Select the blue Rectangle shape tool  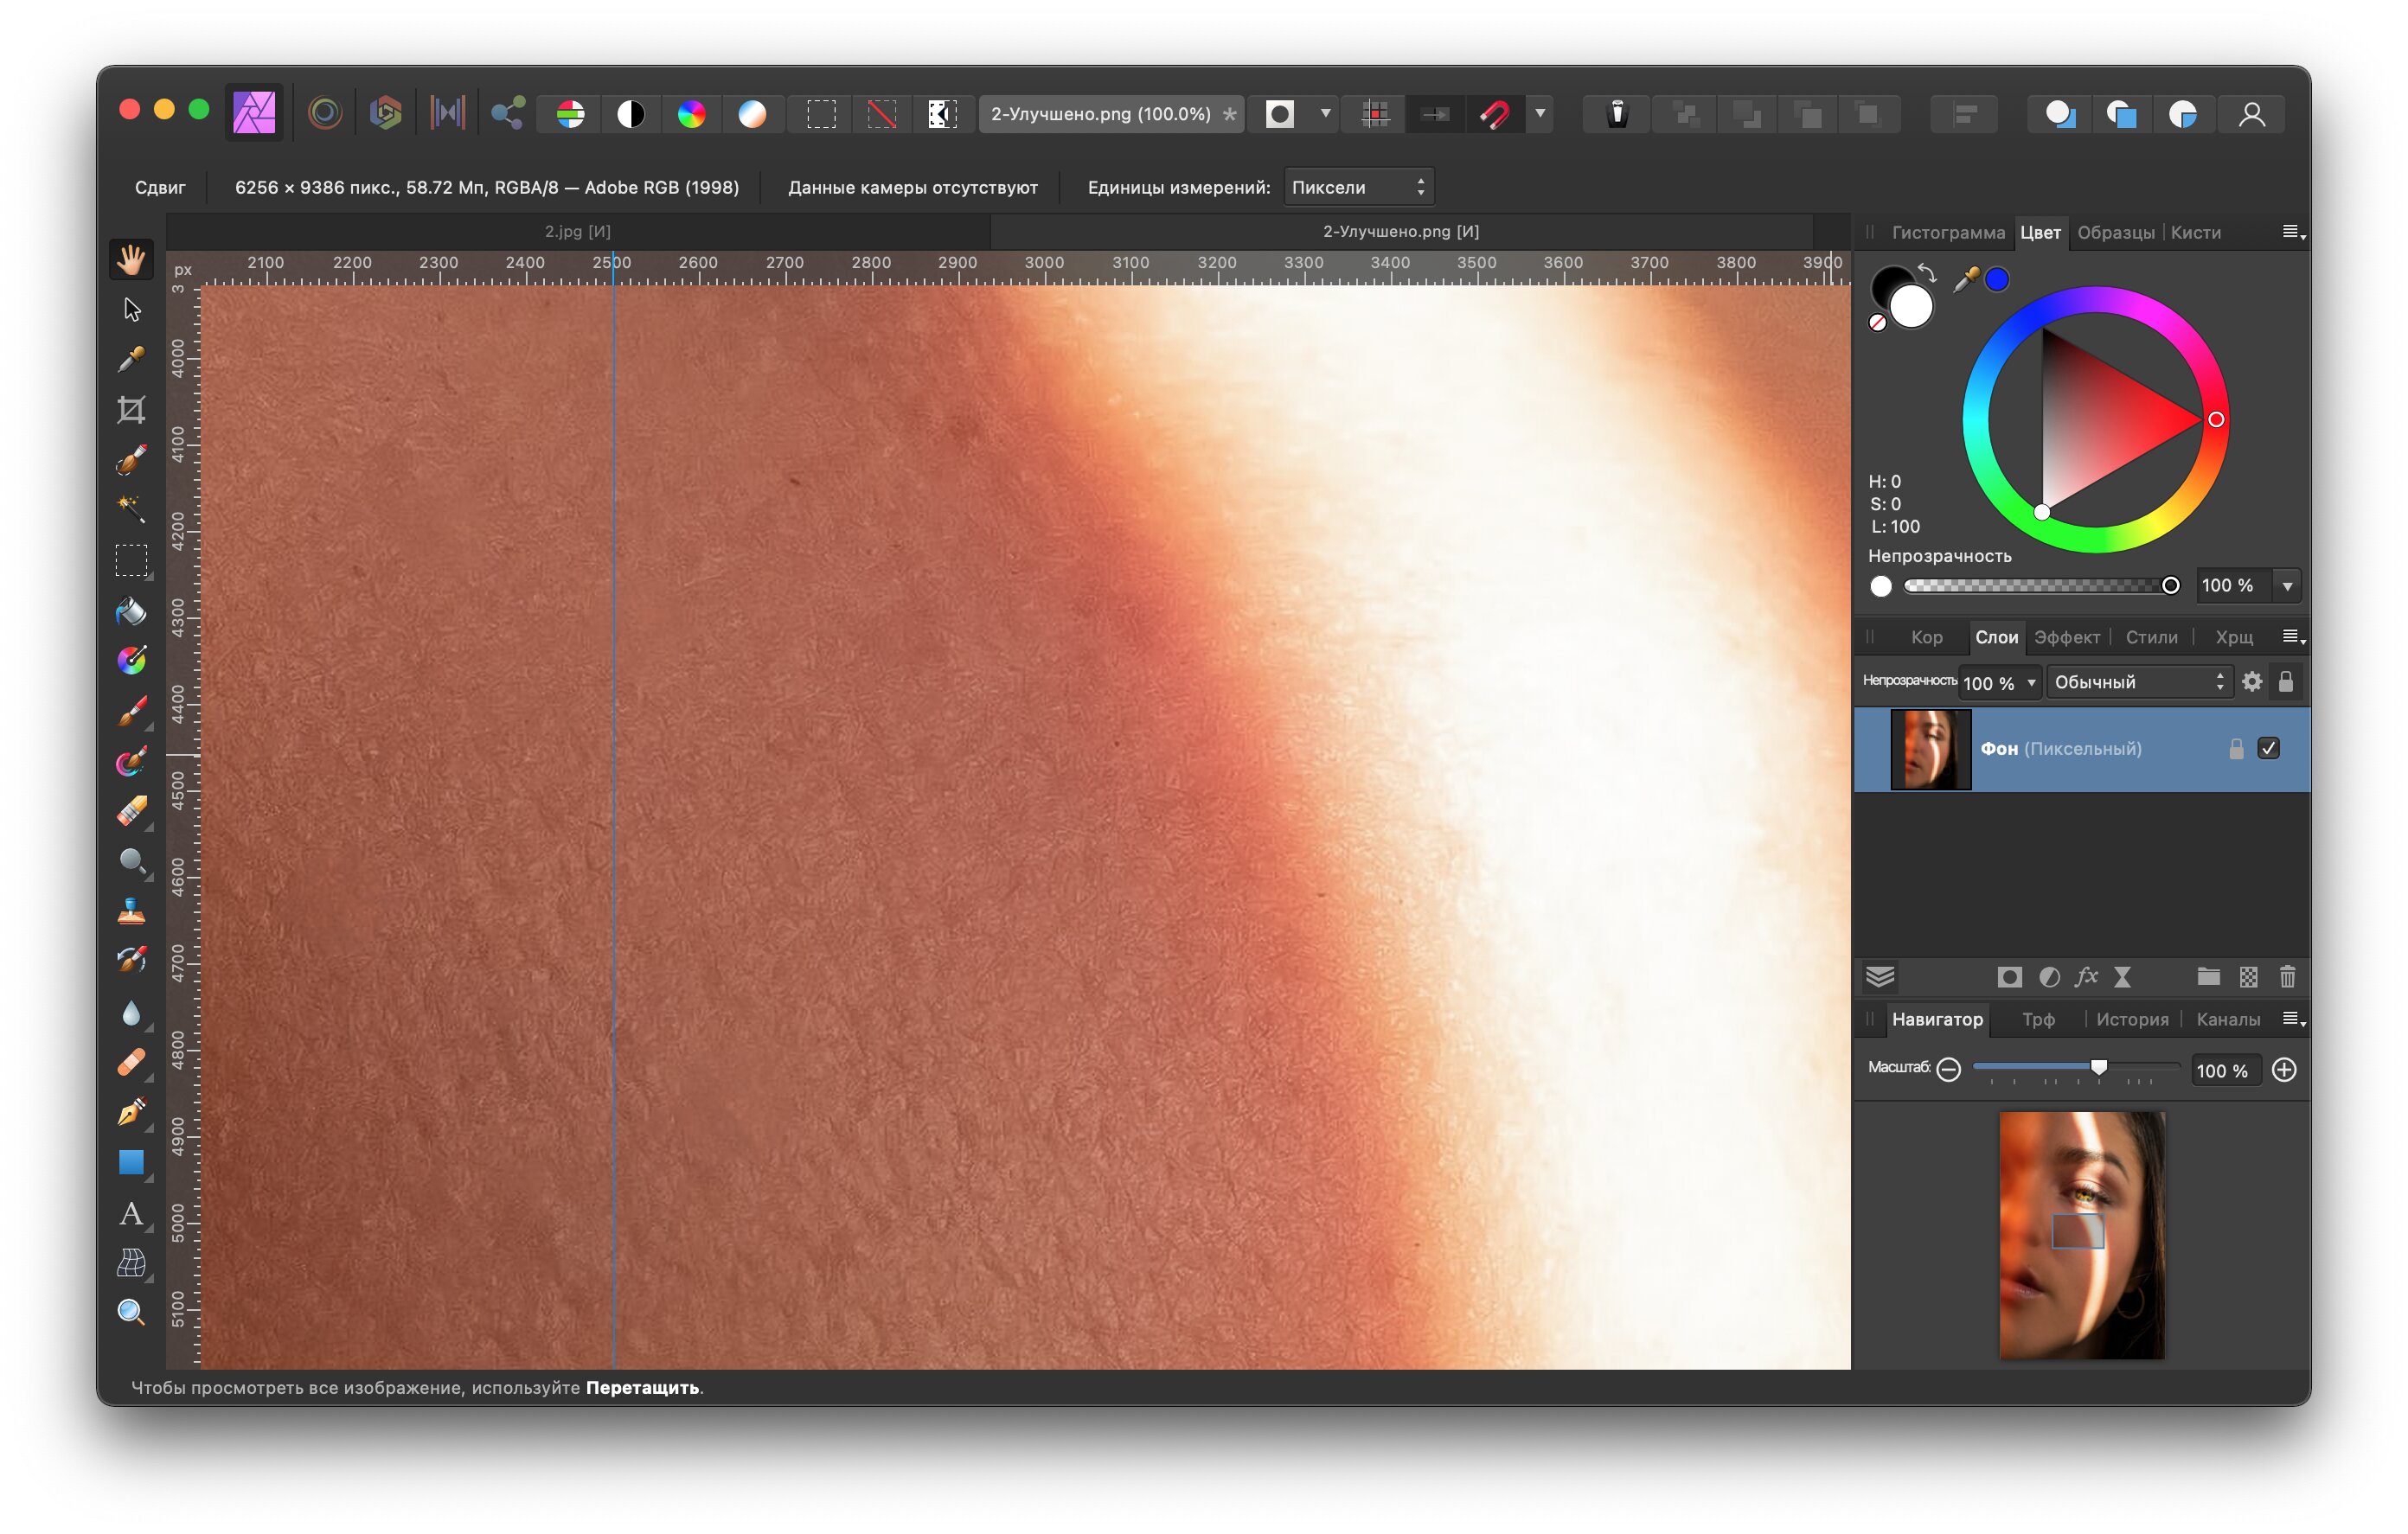tap(131, 1162)
